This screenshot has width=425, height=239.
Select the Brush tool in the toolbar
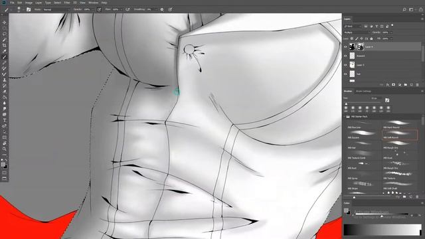click(5, 57)
